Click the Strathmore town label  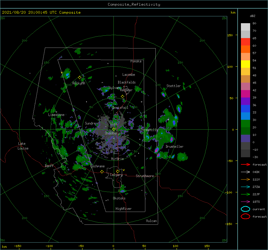(x=145, y=176)
